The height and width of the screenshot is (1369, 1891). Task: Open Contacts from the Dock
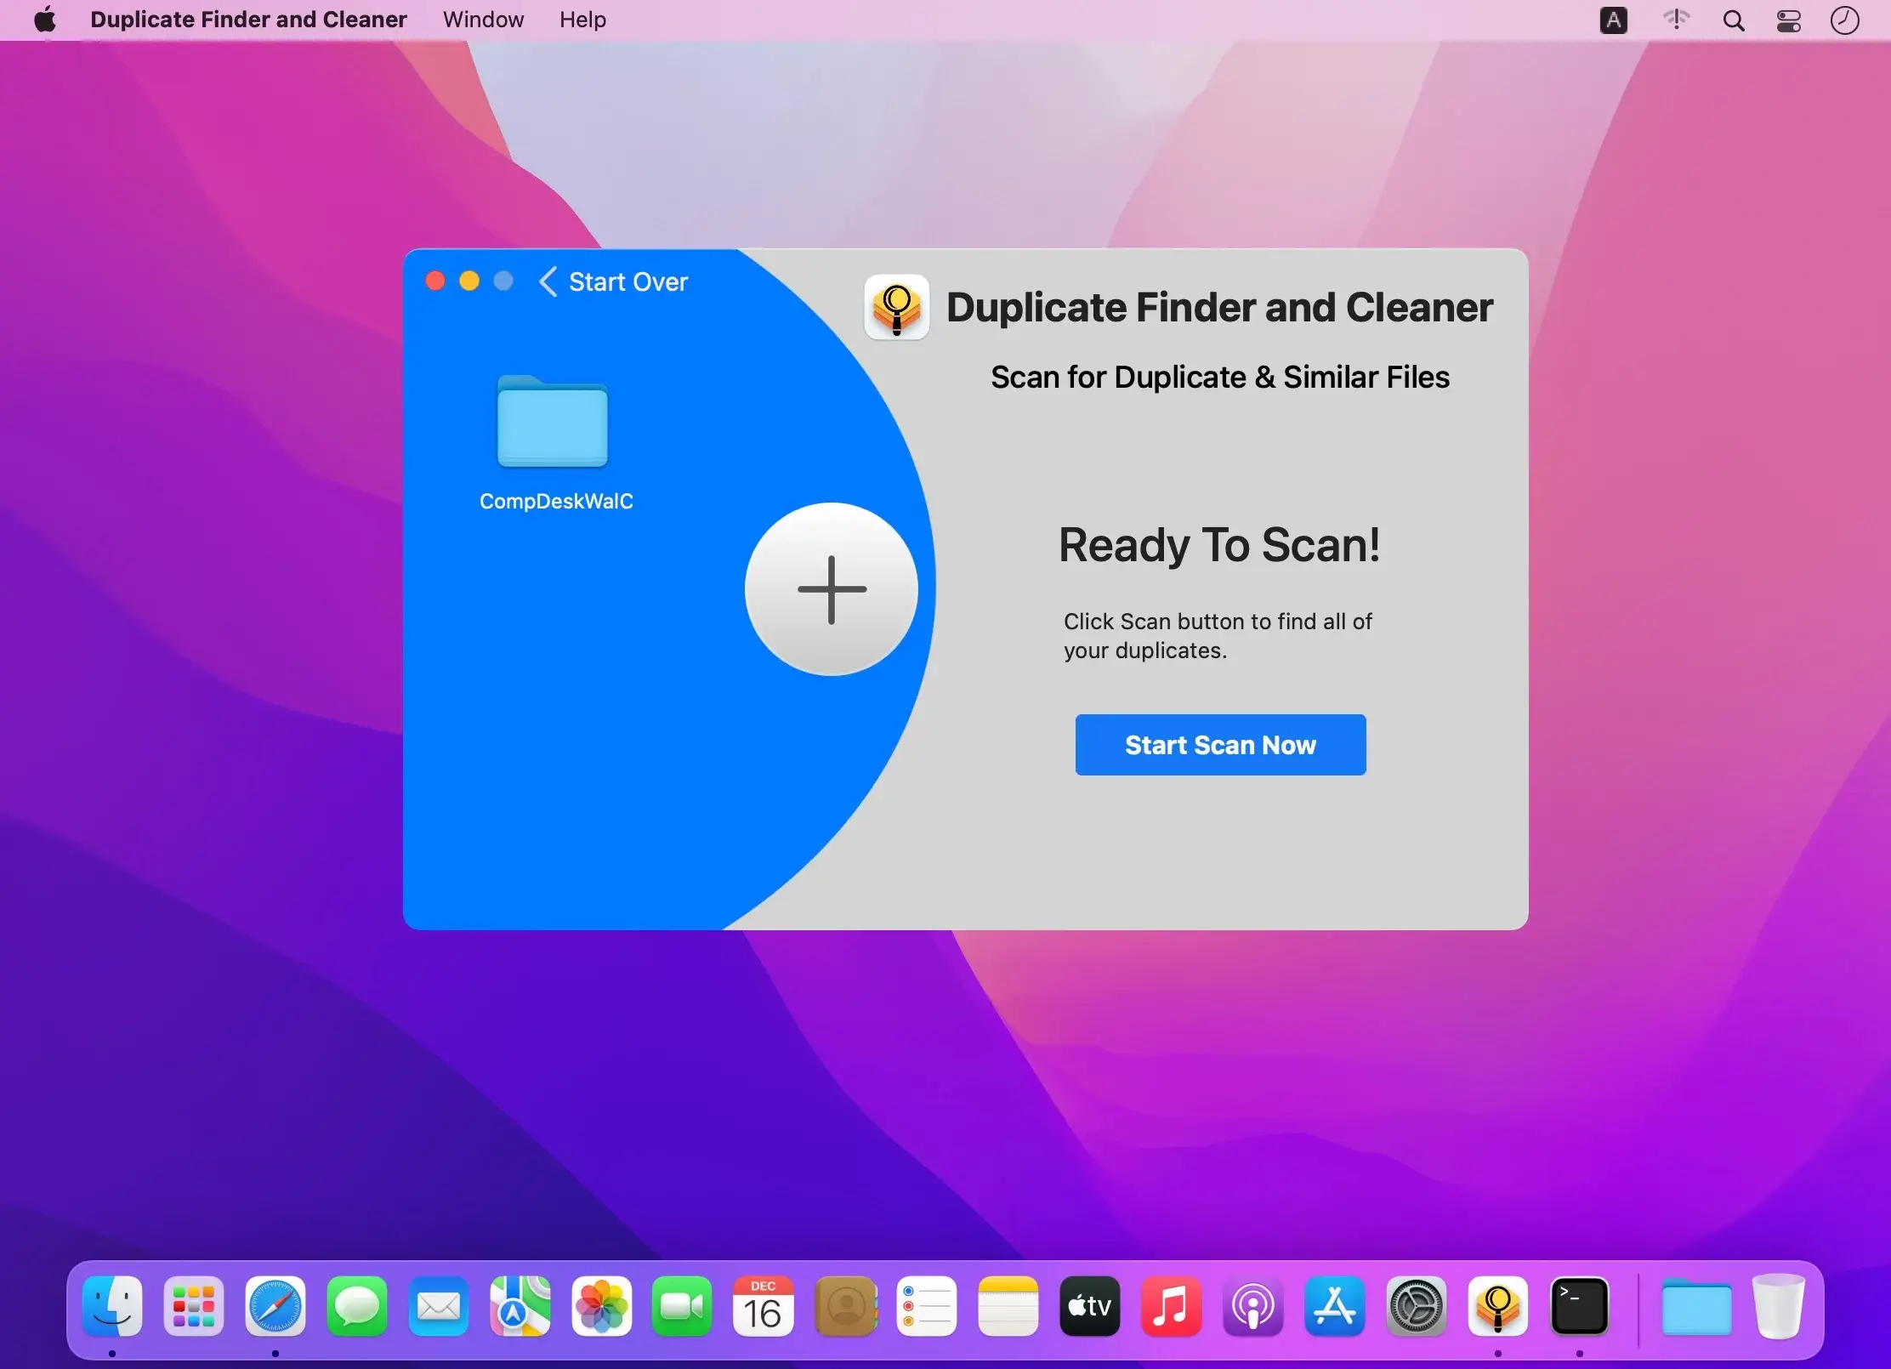tap(845, 1306)
